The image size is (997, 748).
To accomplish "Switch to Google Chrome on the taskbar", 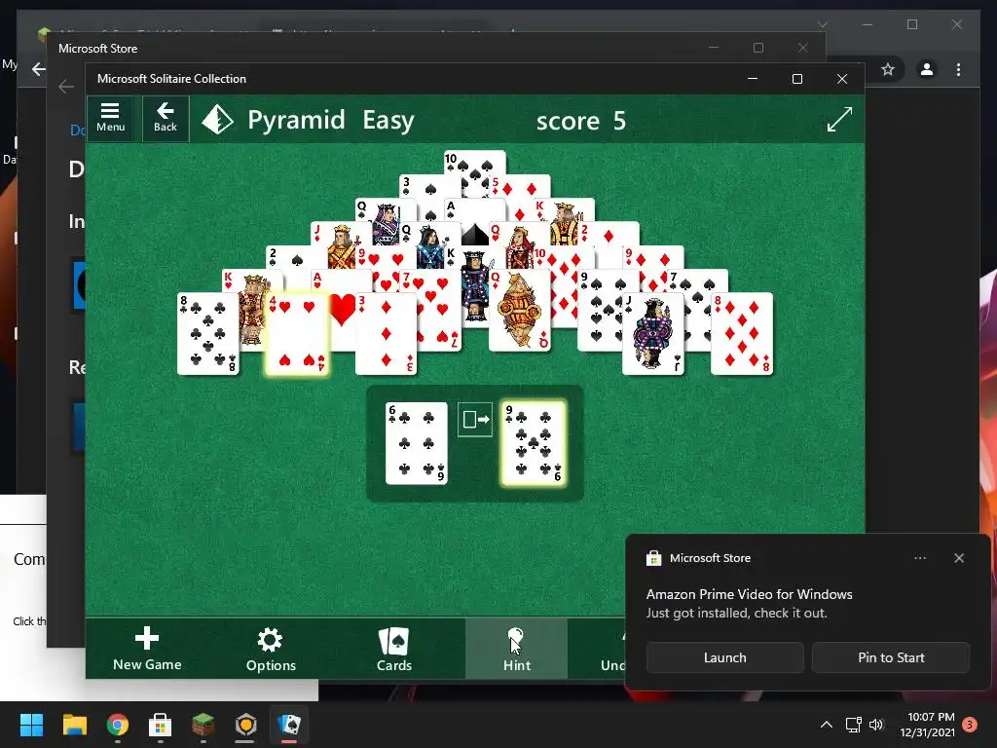I will coord(118,725).
